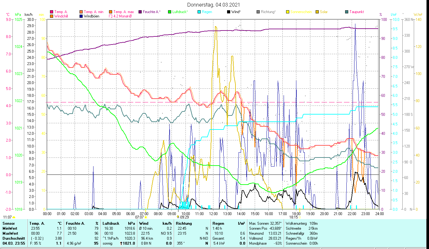Click the black Wind* legend swatch
This screenshot has width=429, height=249.
tap(229, 12)
